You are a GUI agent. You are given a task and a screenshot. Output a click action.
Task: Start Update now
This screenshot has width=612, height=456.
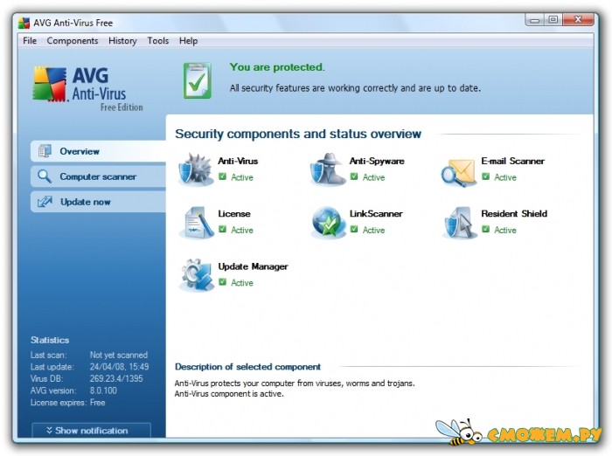pos(98,202)
